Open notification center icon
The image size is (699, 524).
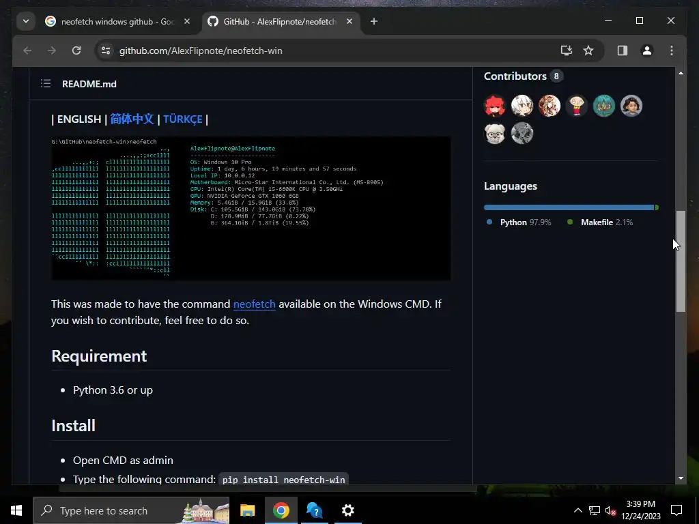(x=676, y=510)
